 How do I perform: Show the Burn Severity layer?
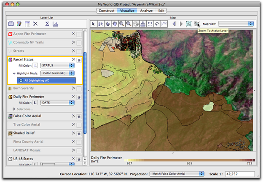click(x=79, y=89)
